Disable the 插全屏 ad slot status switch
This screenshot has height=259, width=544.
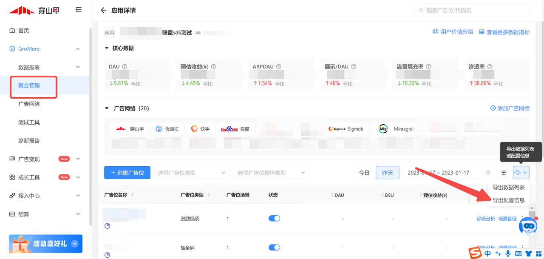click(274, 248)
